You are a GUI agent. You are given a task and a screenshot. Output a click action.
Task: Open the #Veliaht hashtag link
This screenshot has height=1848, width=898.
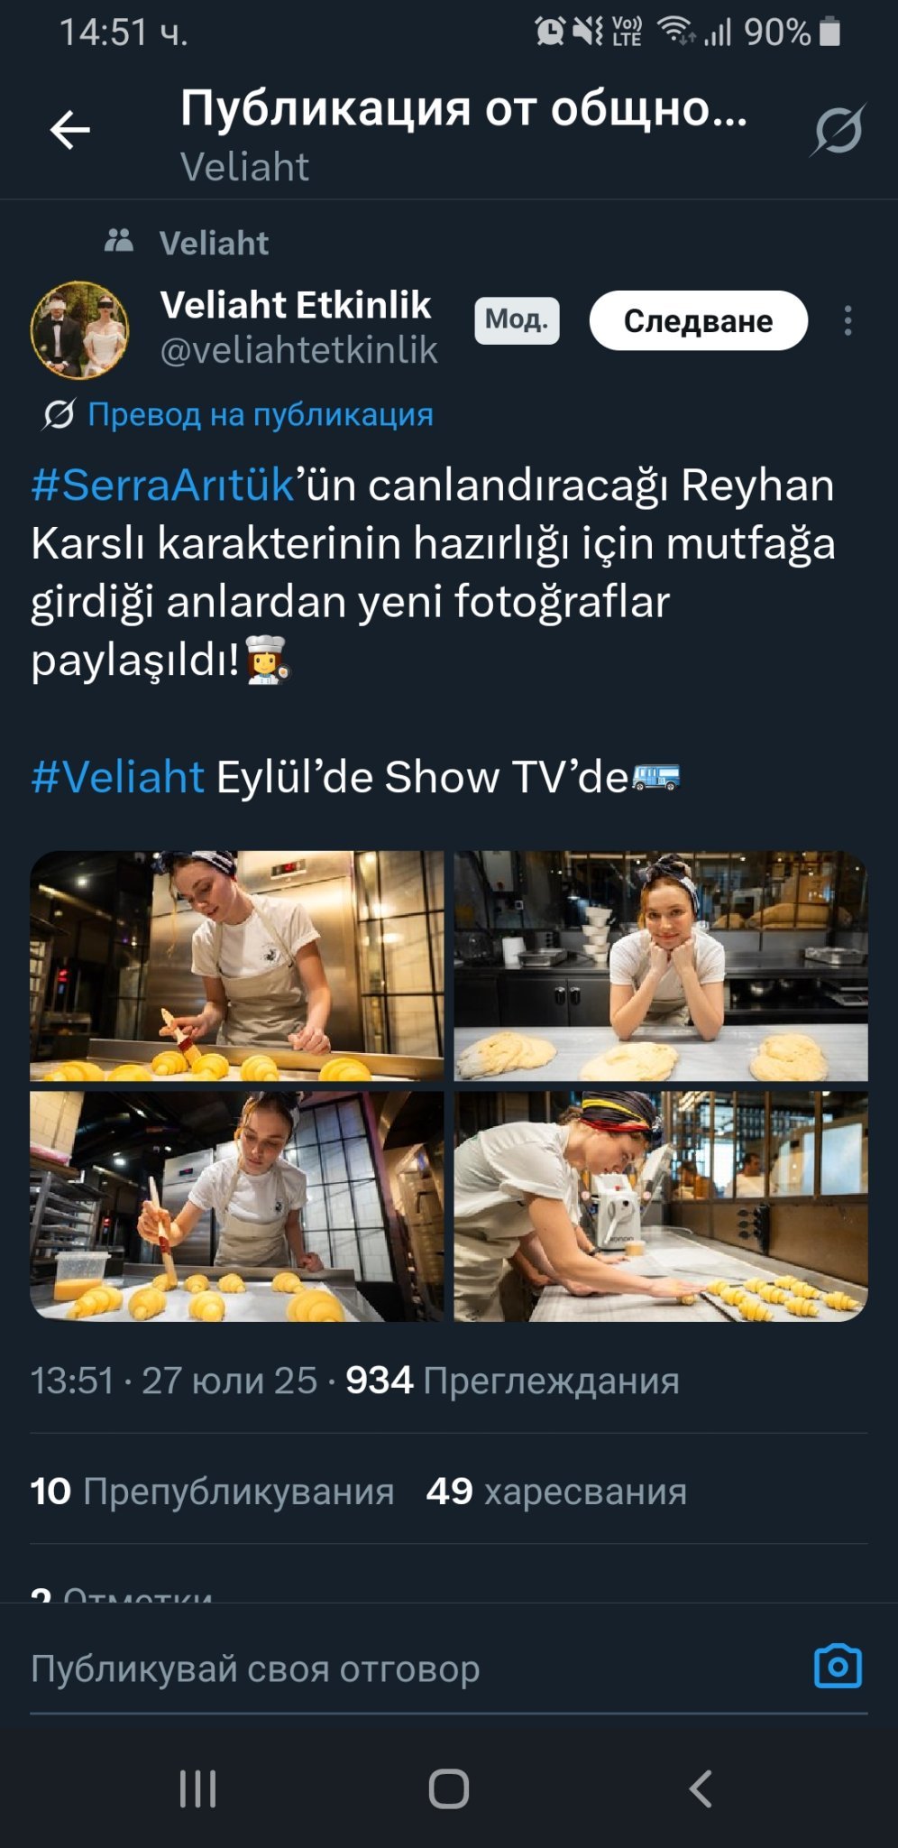[118, 777]
